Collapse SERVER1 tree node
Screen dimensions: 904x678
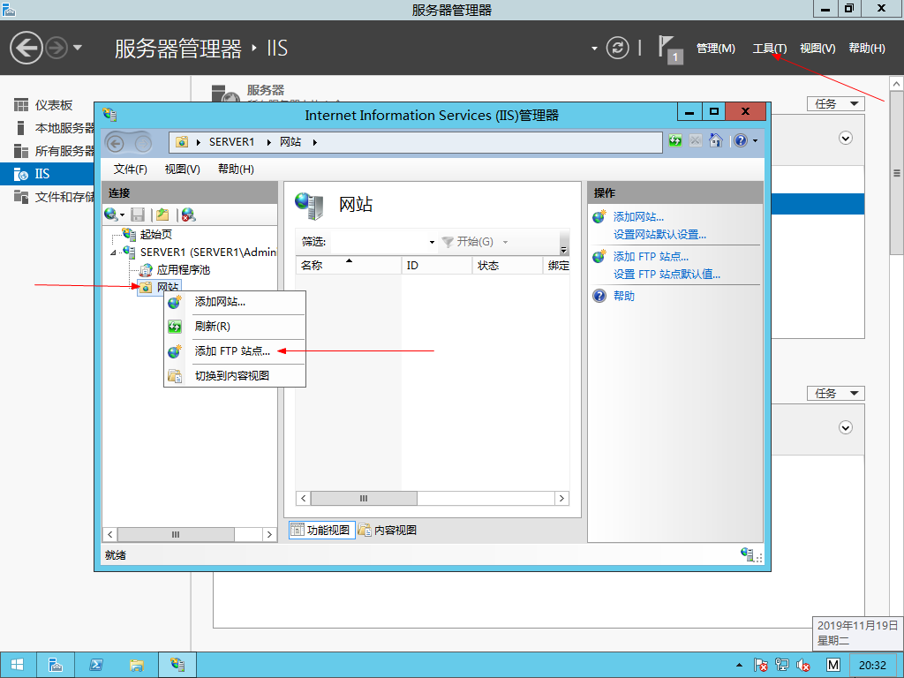[x=113, y=252]
